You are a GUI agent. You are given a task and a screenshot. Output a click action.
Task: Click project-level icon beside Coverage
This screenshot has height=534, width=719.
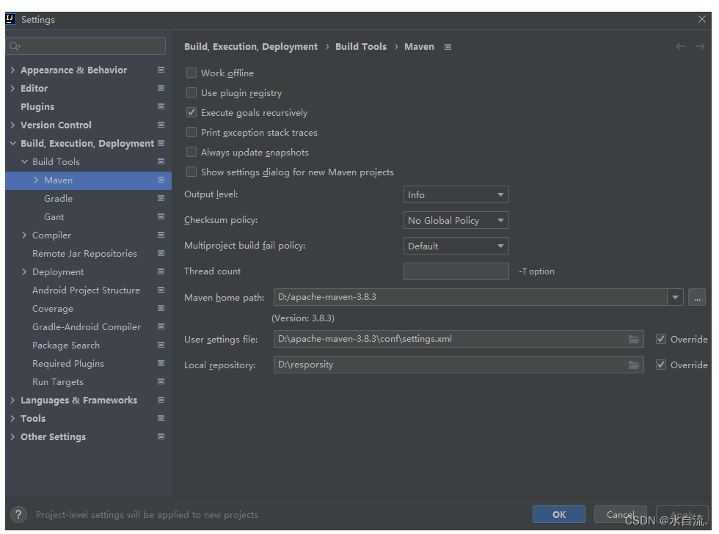161,308
